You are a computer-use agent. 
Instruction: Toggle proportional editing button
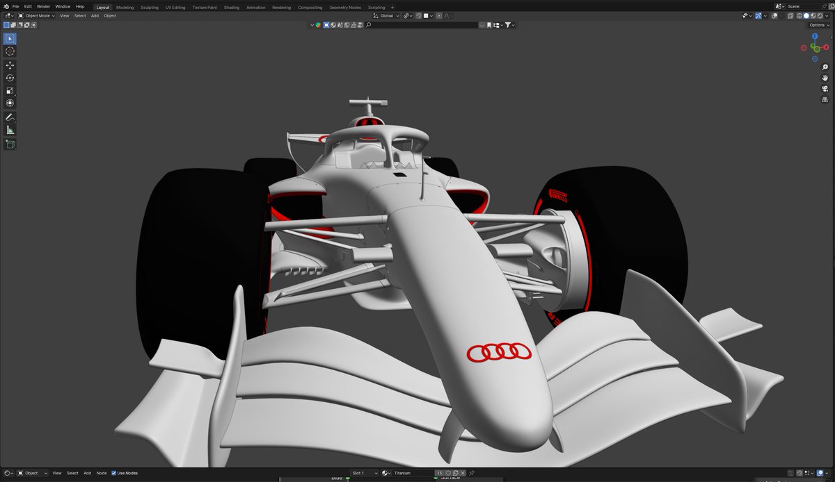pos(439,15)
